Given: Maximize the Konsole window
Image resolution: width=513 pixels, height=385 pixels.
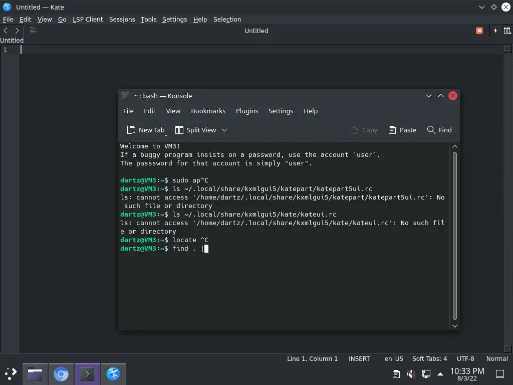Looking at the screenshot, I should point(441,96).
